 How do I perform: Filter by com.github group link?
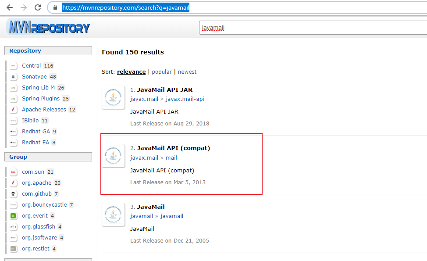click(37, 194)
